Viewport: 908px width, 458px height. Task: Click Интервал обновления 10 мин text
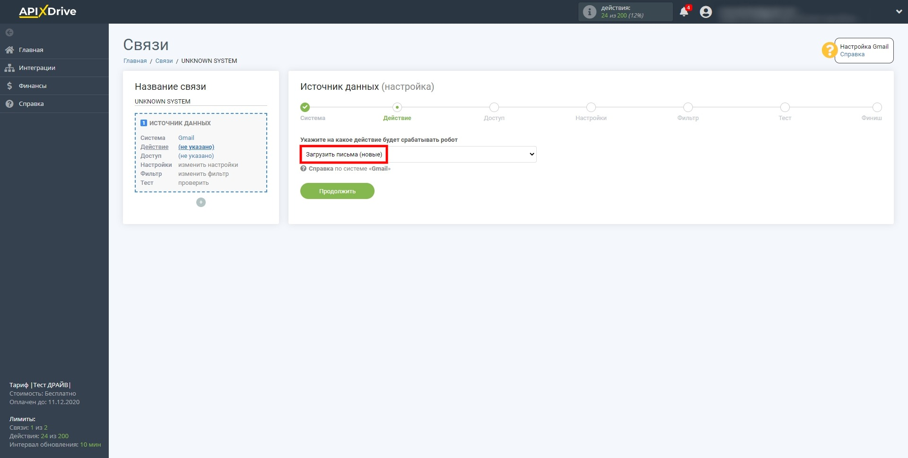[55, 445]
